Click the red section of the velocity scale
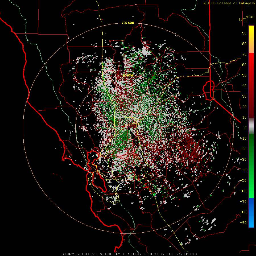The image size is (256, 256). [x=251, y=85]
